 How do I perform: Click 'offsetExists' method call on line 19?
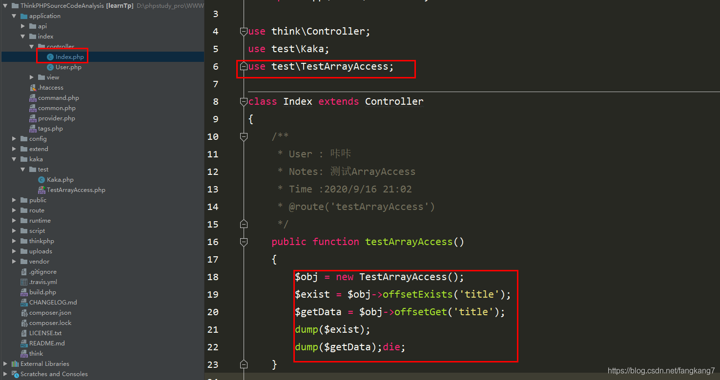pyautogui.click(x=418, y=295)
